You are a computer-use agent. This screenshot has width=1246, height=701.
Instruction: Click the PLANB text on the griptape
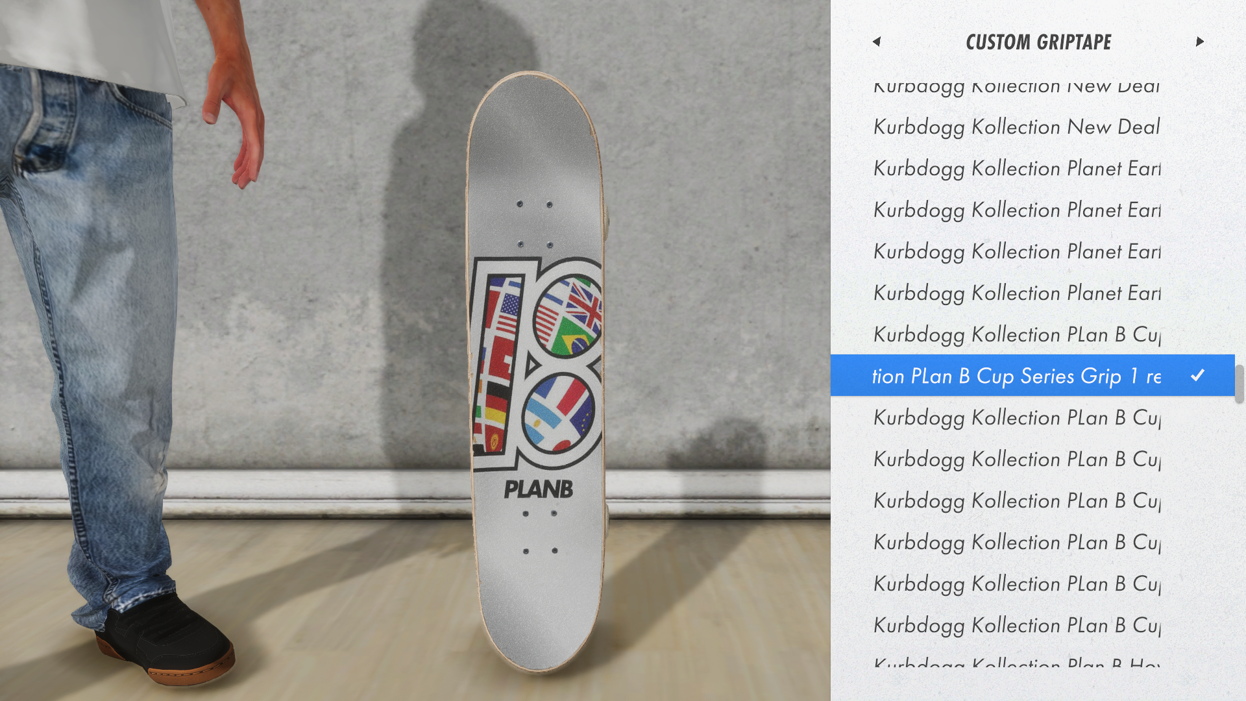click(x=539, y=489)
